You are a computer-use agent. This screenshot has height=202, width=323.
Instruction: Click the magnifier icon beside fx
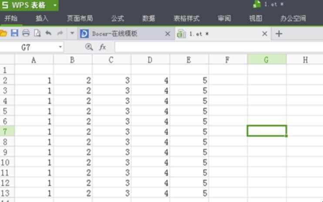[x=89, y=47]
